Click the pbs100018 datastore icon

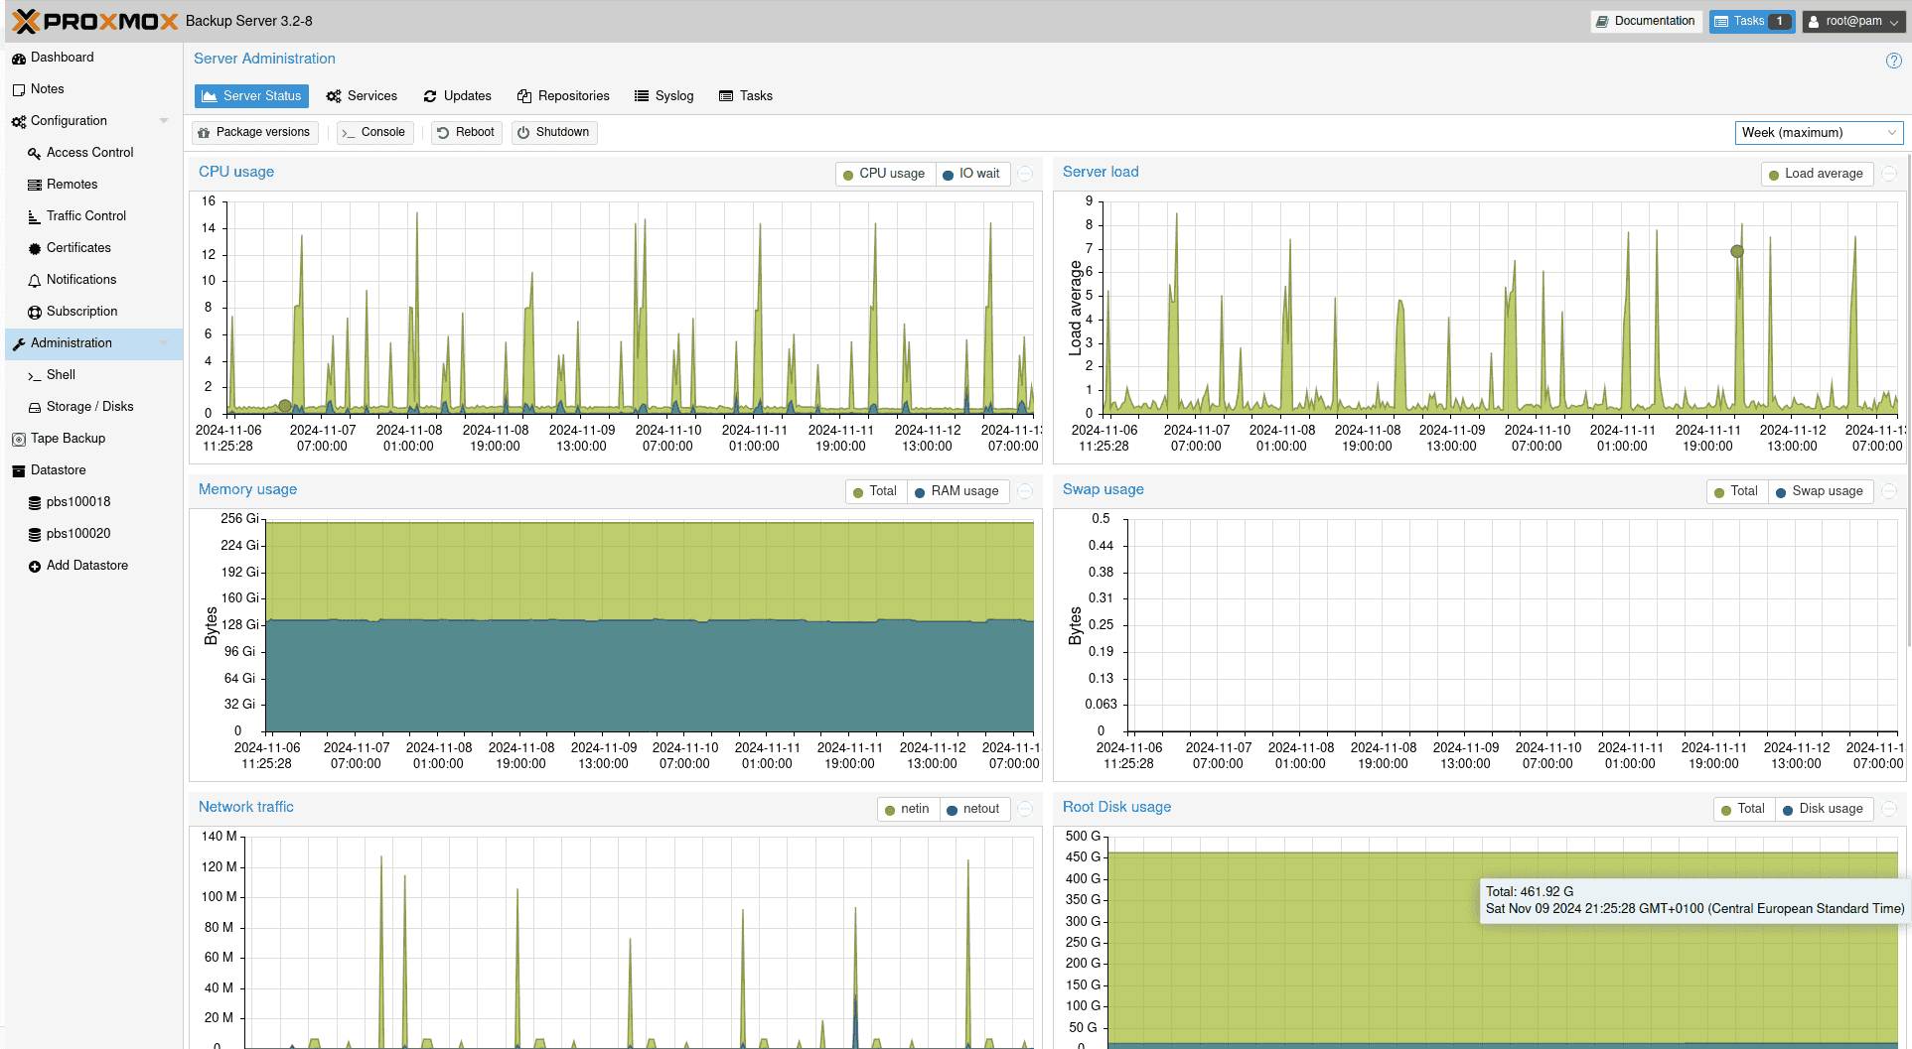tap(35, 503)
